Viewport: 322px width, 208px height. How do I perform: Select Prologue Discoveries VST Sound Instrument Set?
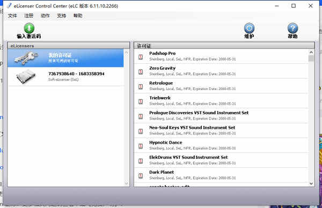tap(221, 116)
